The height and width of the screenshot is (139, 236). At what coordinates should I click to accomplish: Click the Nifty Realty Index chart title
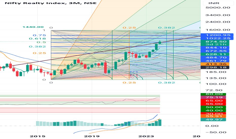51,3
